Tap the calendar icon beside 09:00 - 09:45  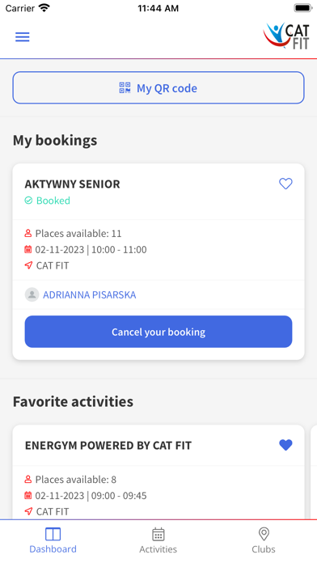pyautogui.click(x=28, y=496)
